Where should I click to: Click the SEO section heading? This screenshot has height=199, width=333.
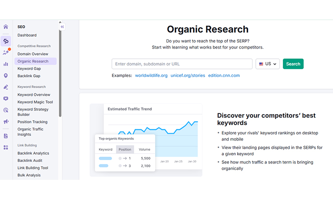pos(21,27)
